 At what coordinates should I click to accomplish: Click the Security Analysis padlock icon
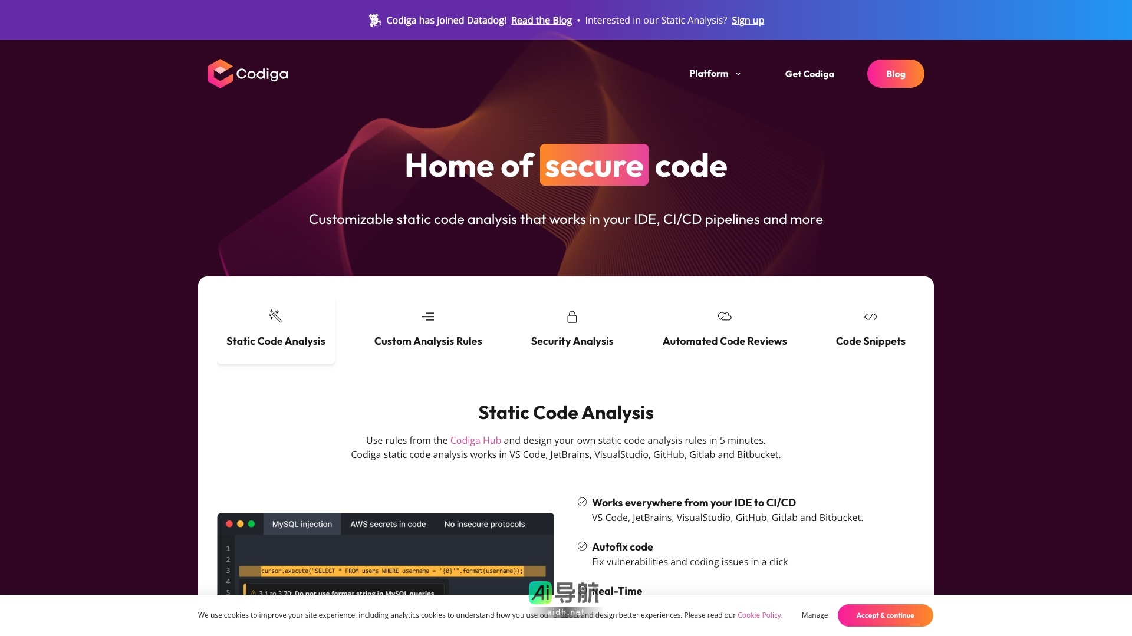[x=572, y=317]
